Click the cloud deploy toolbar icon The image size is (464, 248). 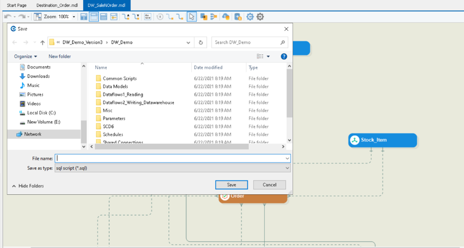pos(226,17)
